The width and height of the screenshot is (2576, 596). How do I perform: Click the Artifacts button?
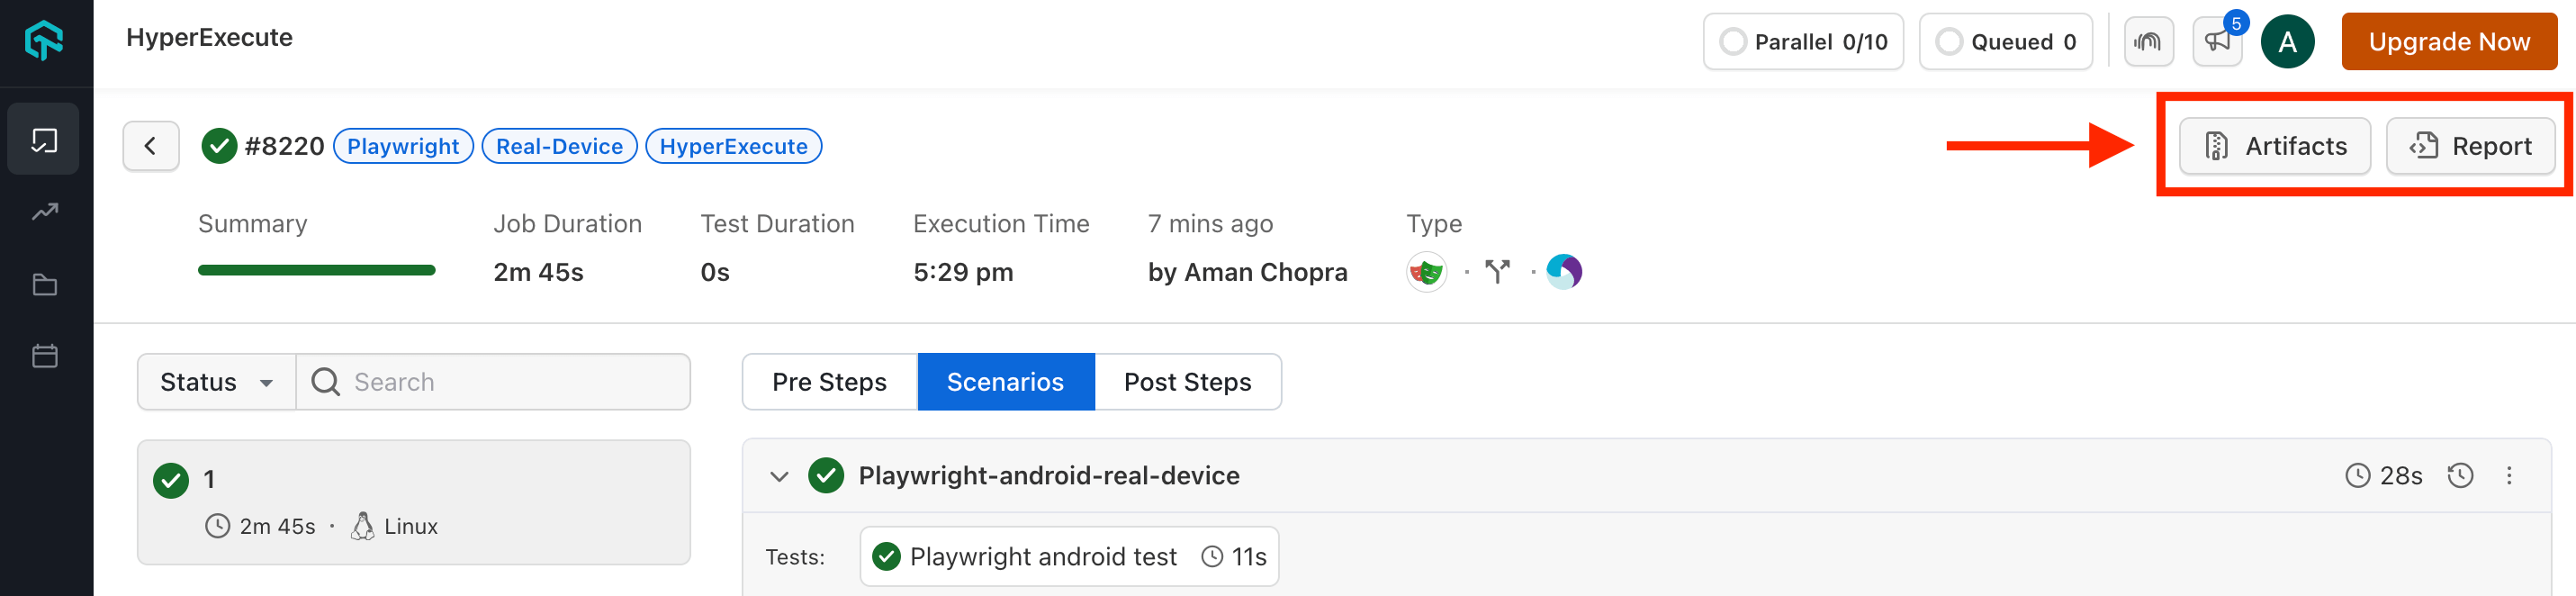pos(2274,146)
